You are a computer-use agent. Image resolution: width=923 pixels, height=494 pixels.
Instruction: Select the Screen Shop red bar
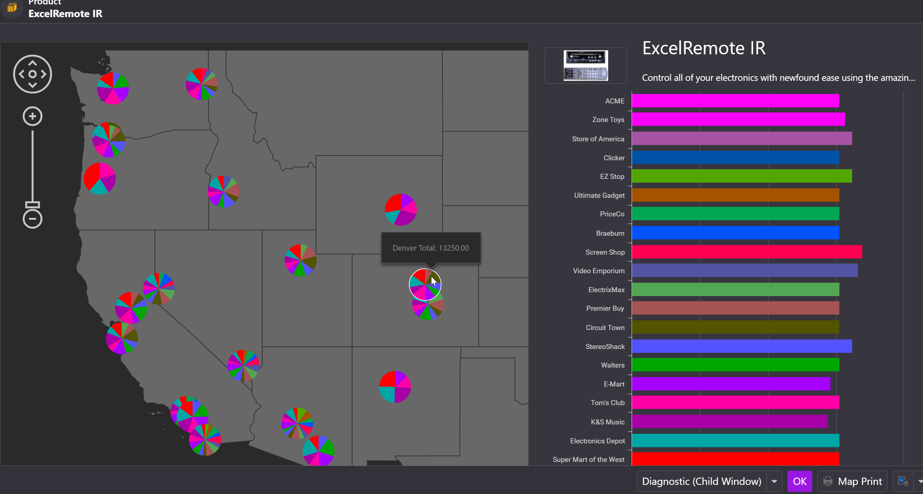click(x=746, y=252)
